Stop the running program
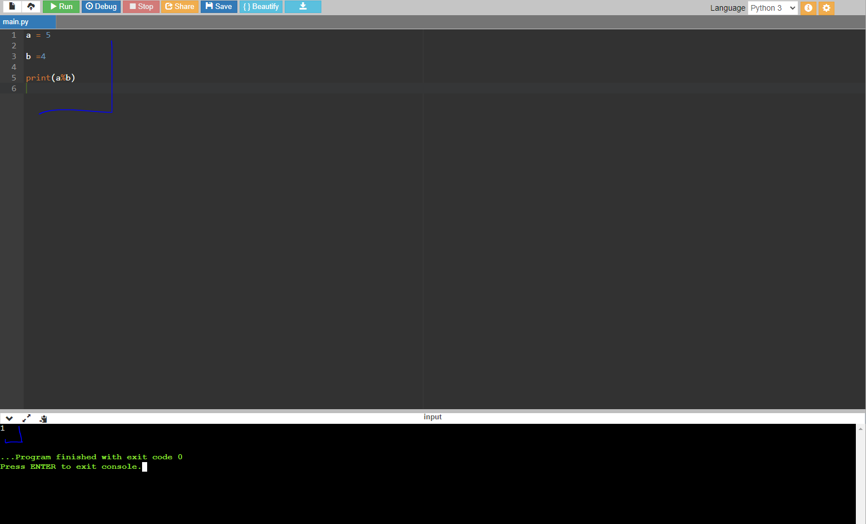The width and height of the screenshot is (866, 524). point(141,7)
